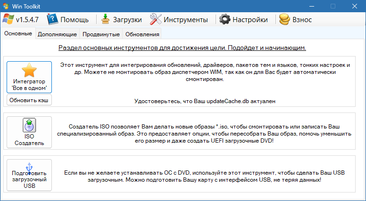Click the description about installing OS from DVD

coord(204,177)
